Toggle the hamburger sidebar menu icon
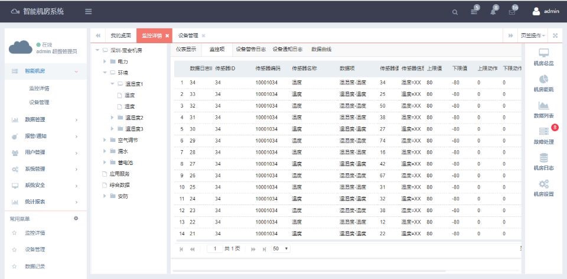This screenshot has width=567, height=279. coord(88,11)
